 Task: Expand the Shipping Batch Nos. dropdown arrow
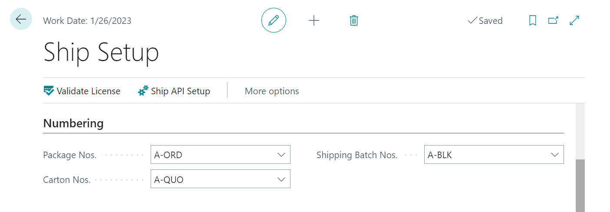[554, 155]
